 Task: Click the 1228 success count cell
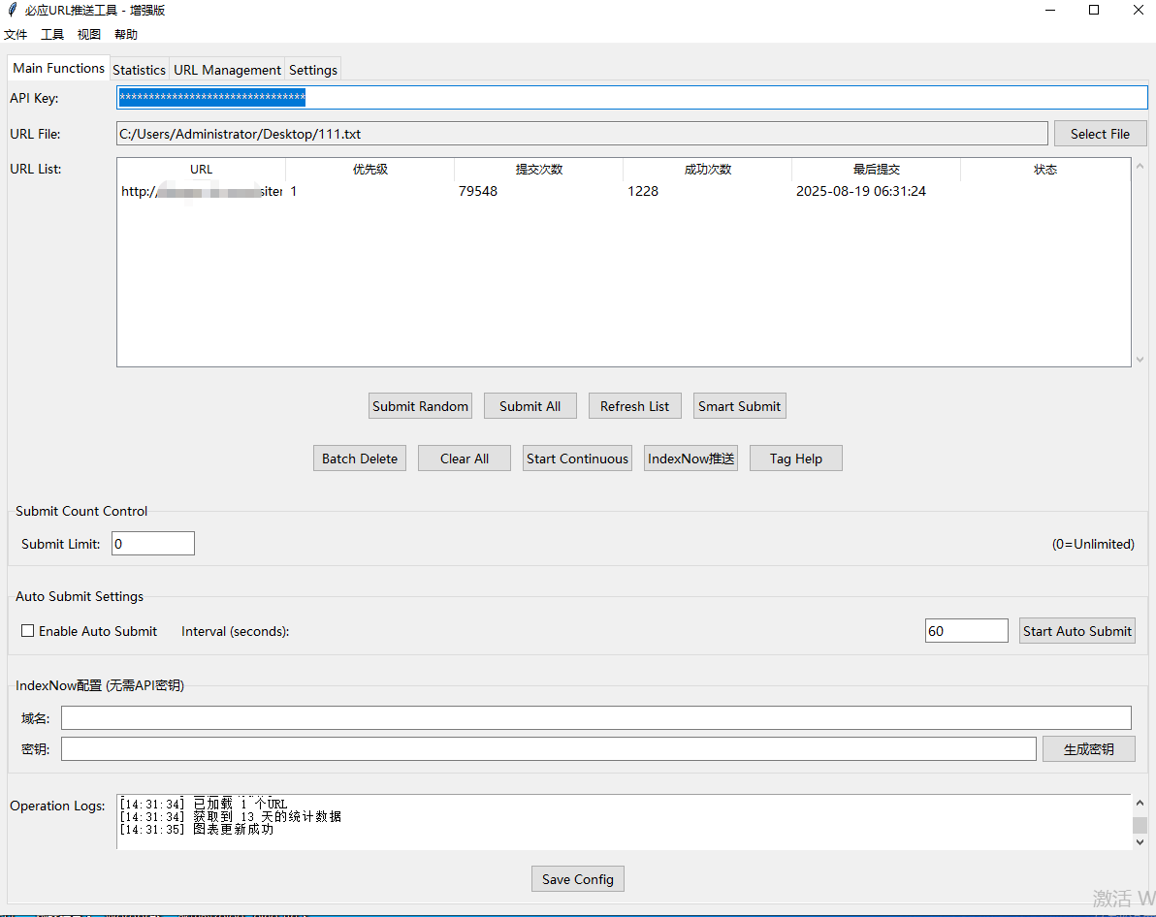[643, 192]
